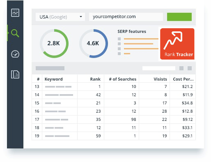The width and height of the screenshot is (211, 162).
Task: Click cost value $34.8
Action: click(x=187, y=103)
